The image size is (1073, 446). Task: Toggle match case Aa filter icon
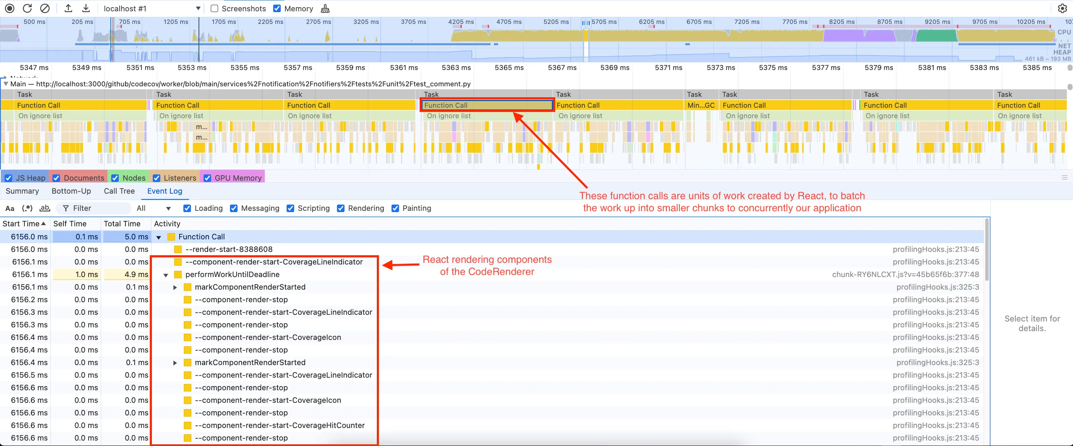10,208
